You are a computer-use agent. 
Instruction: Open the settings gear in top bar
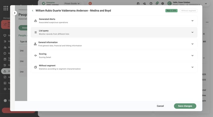[x=163, y=3]
